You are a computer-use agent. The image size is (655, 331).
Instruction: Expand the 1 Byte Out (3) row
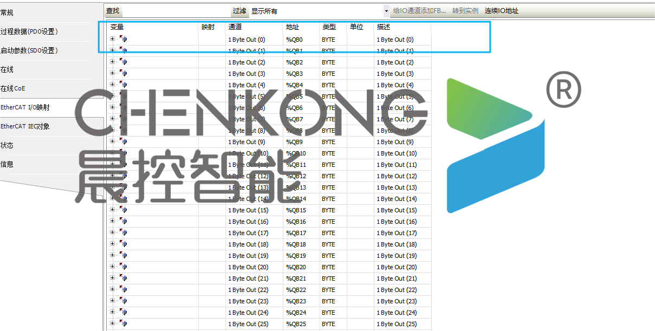113,73
